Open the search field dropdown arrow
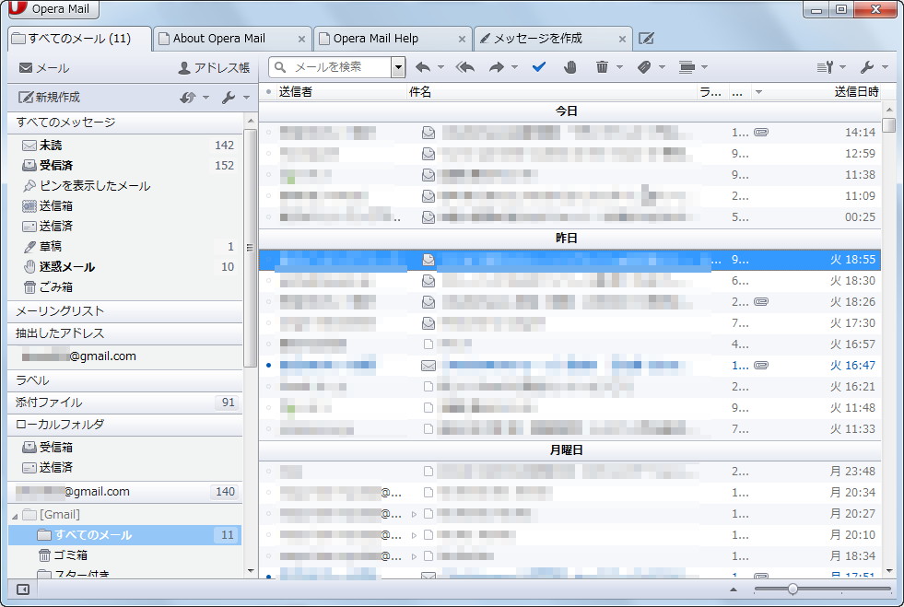This screenshot has height=607, width=904. 398,67
